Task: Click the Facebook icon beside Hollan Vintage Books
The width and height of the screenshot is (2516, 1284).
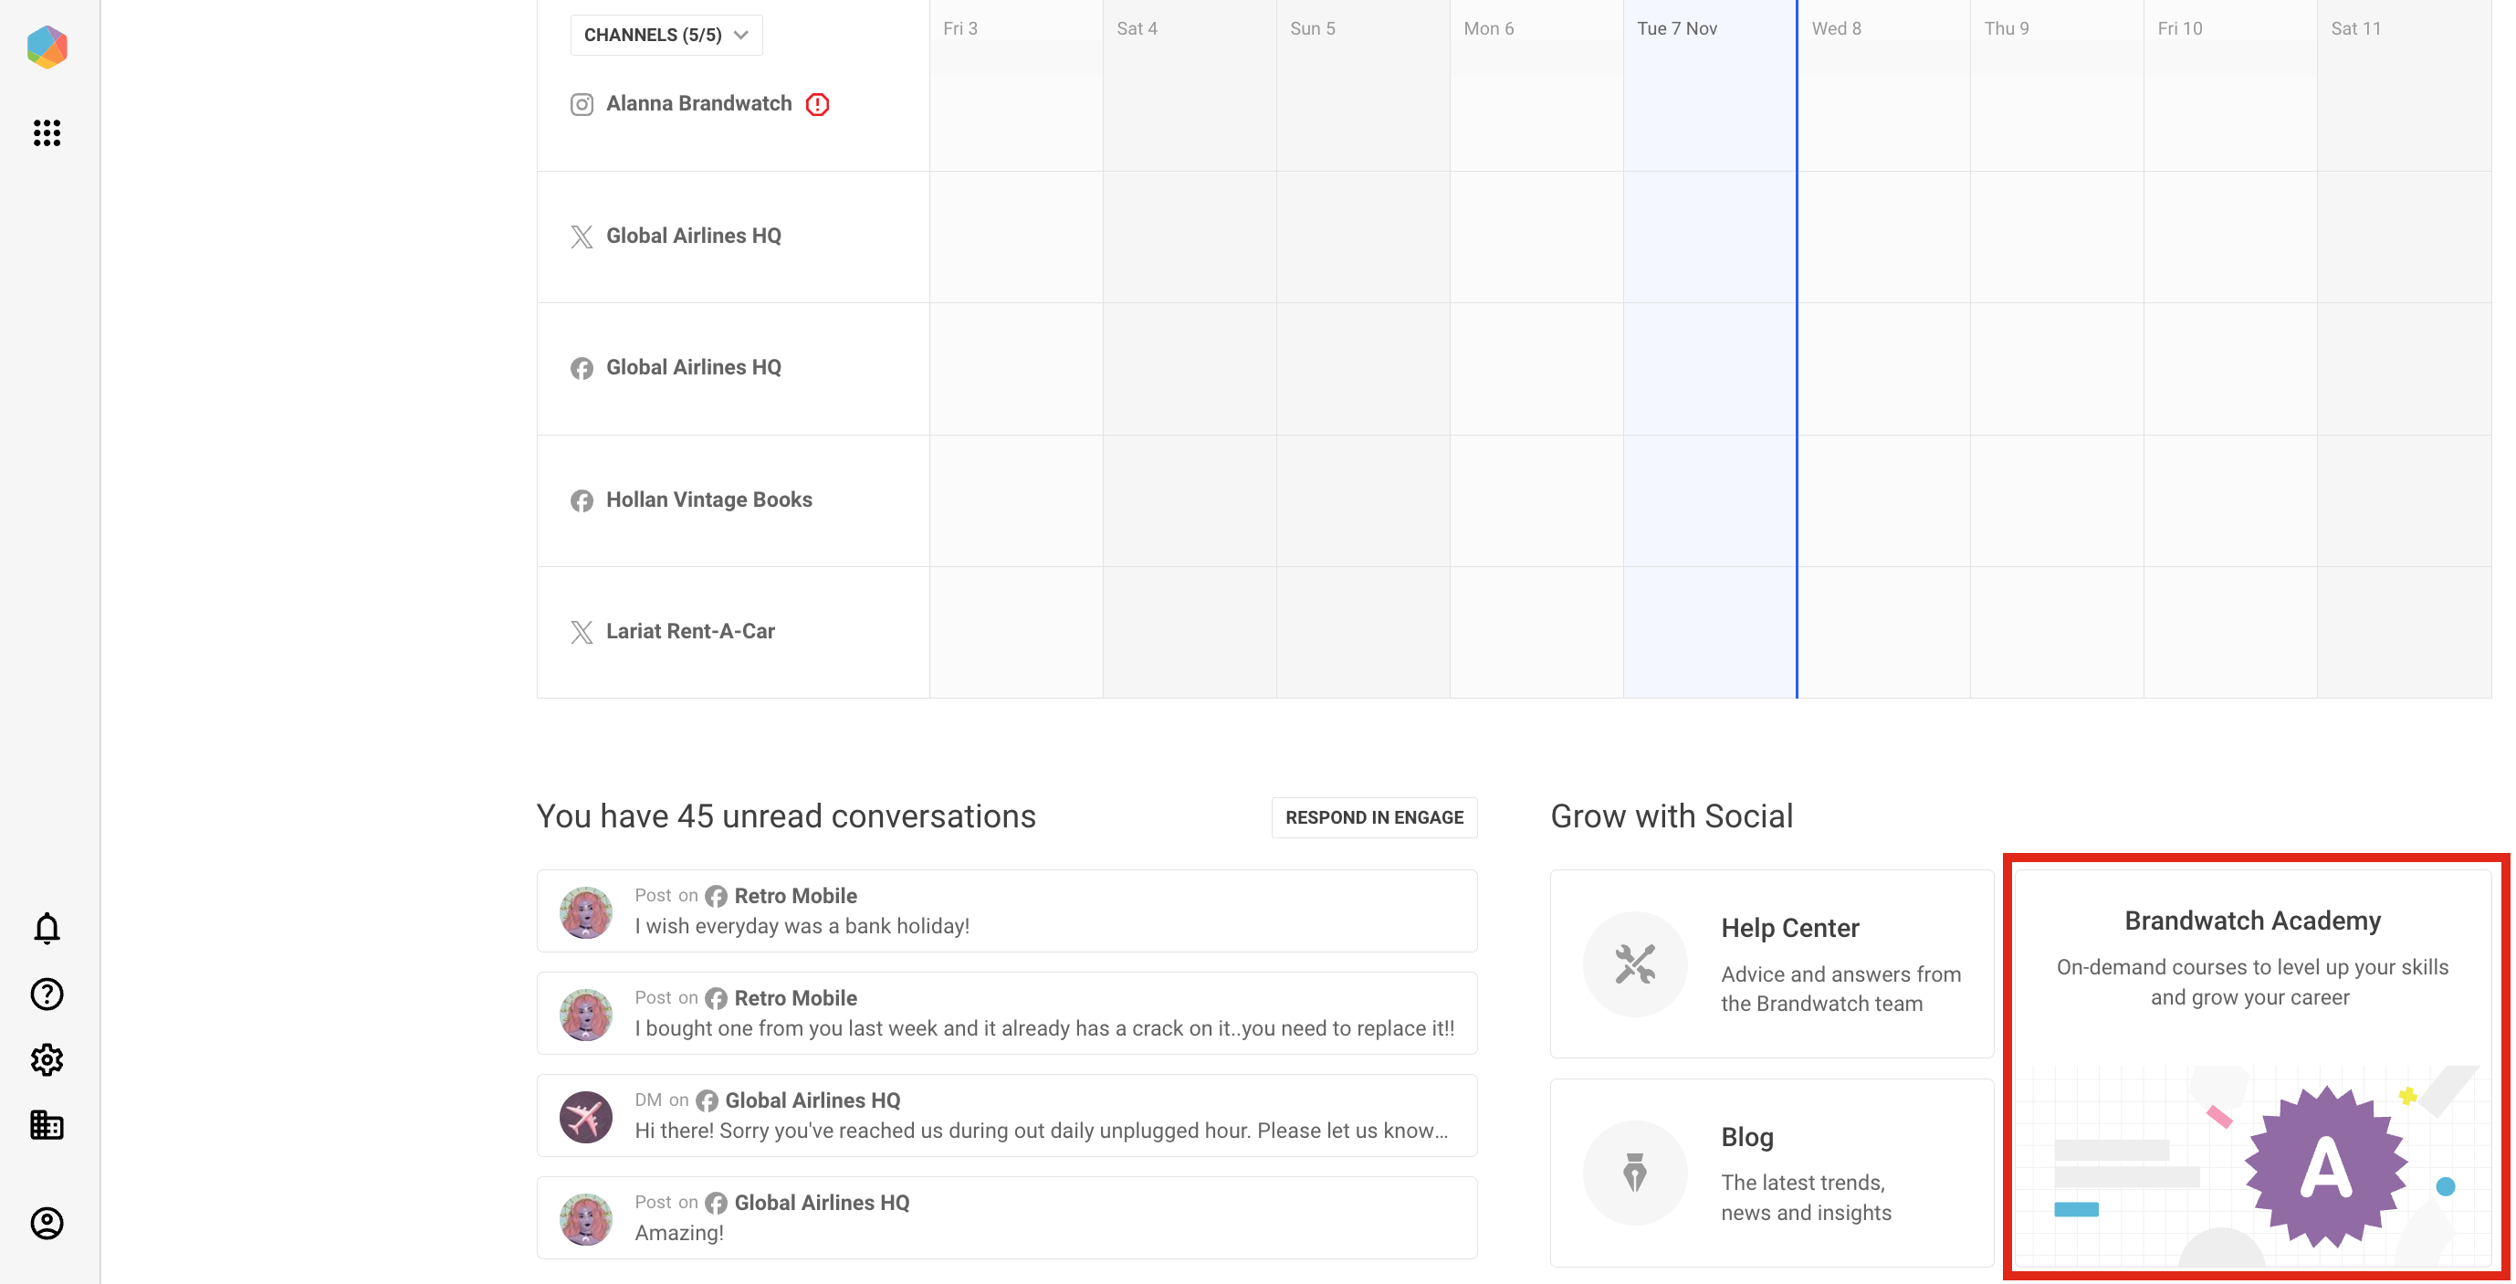Action: (x=582, y=500)
